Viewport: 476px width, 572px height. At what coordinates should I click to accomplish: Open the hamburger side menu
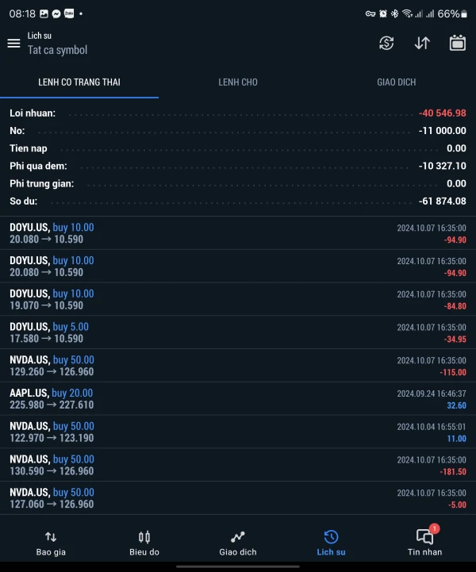click(13, 43)
